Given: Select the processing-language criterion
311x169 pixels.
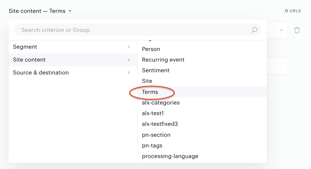Looking at the screenshot, I should coord(202,156).
